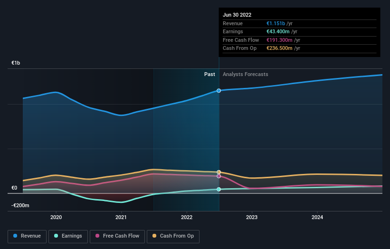Toggle the Free Cash Flow legend button

[117, 236]
